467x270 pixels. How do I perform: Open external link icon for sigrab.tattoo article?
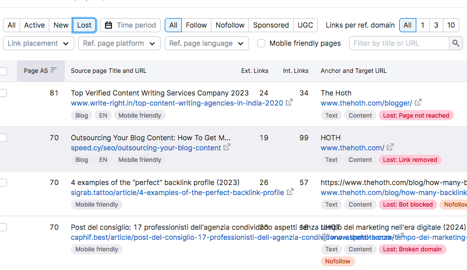click(290, 192)
